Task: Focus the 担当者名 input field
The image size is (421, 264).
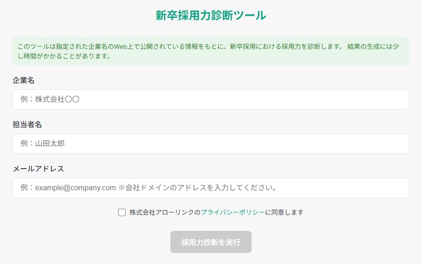Action: 211,144
